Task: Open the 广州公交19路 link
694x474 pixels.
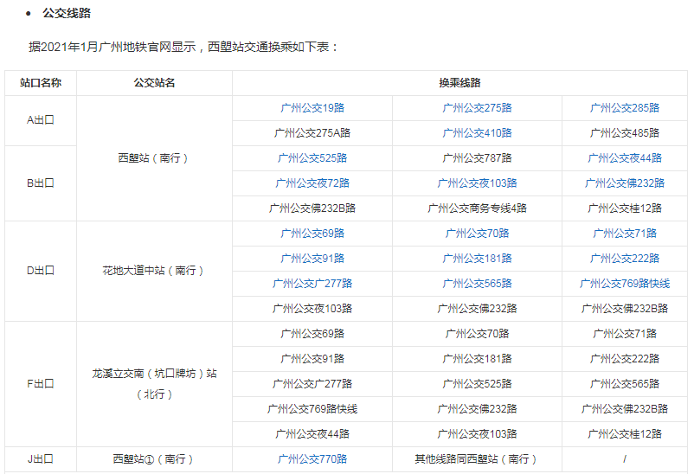Action: click(x=312, y=108)
